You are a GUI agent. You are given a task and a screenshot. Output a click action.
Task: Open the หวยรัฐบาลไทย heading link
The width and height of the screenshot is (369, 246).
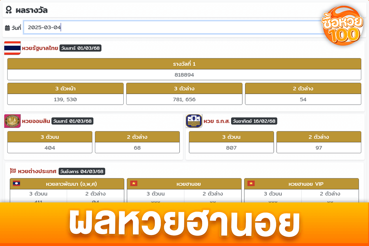[40, 48]
